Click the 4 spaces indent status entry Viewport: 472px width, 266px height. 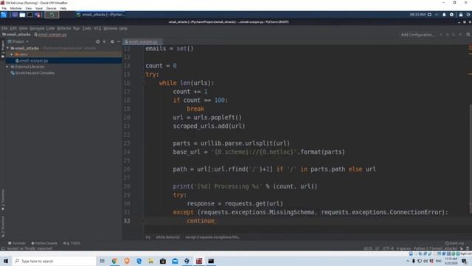[x=403, y=248]
